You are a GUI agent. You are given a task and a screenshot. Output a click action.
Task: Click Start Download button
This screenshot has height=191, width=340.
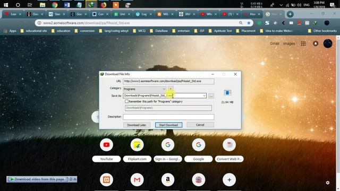[x=168, y=125]
